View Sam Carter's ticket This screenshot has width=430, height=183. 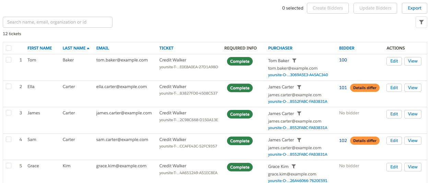[x=413, y=141]
